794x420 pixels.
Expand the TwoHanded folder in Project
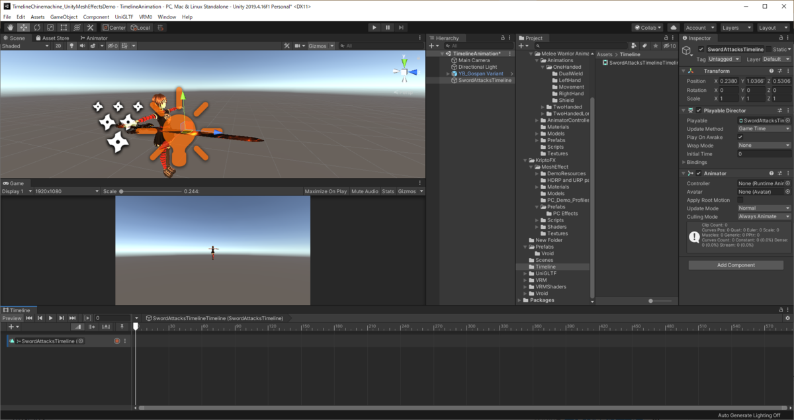[x=543, y=106]
